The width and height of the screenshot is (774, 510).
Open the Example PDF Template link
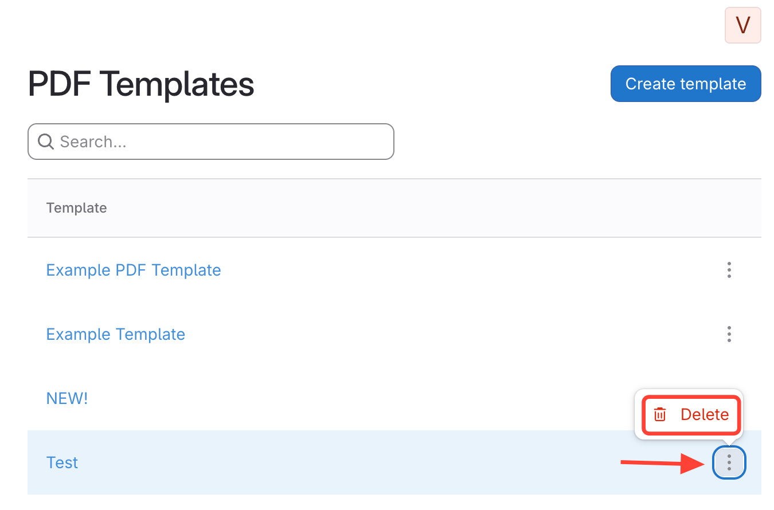(x=134, y=270)
